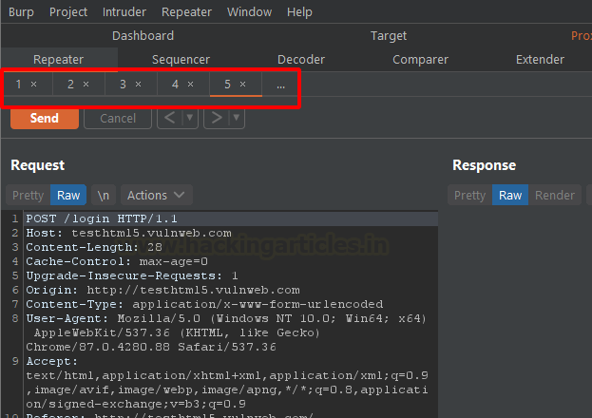Switch Response view to Render

point(555,195)
